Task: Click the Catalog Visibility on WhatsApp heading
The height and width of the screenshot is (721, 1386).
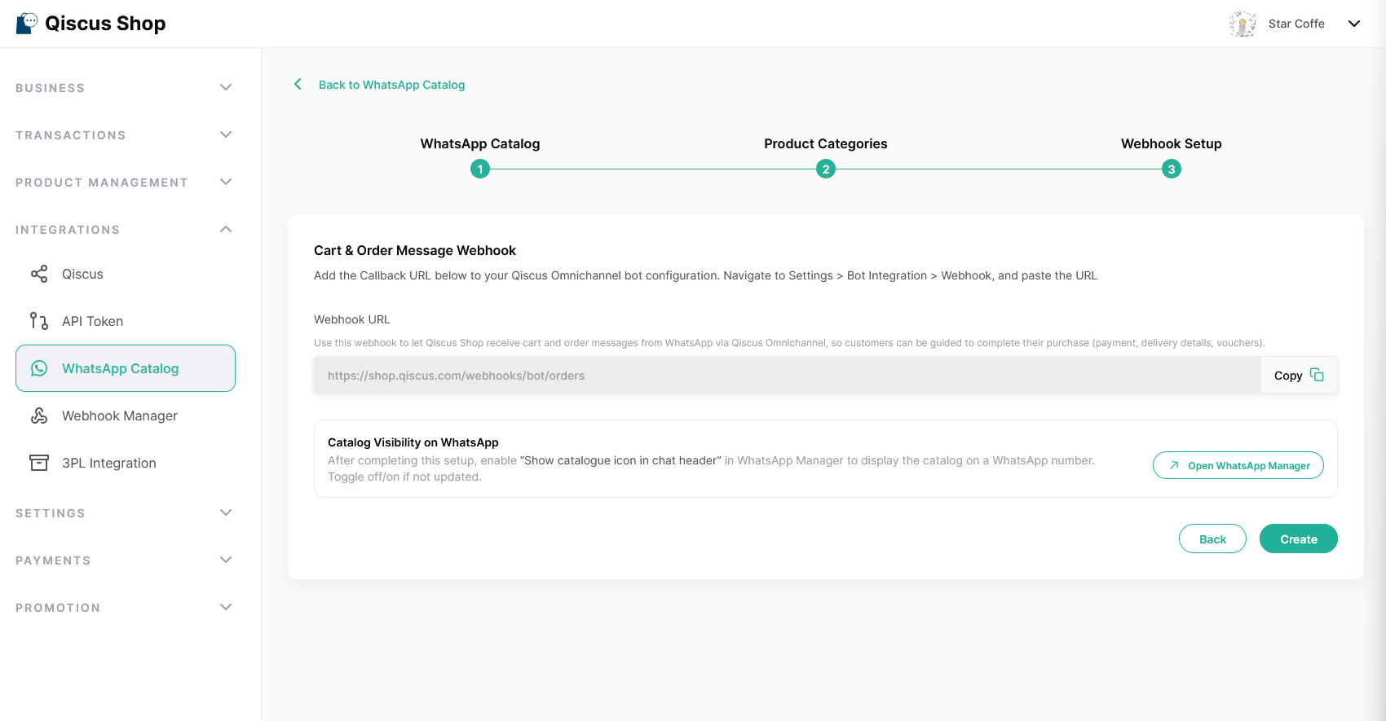Action: [413, 442]
